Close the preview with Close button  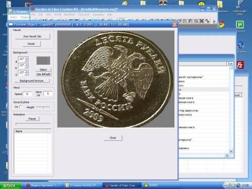pyautogui.click(x=113, y=138)
